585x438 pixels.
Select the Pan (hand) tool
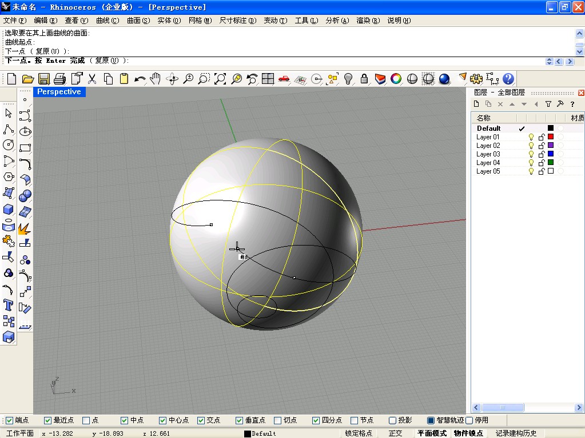pos(156,79)
